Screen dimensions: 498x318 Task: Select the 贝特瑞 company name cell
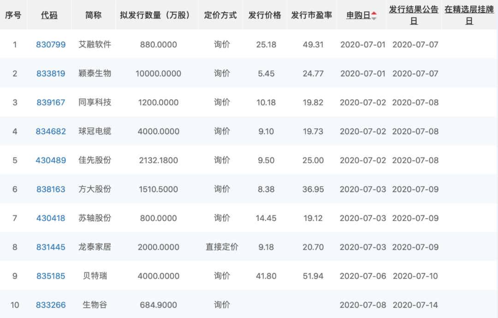click(95, 276)
